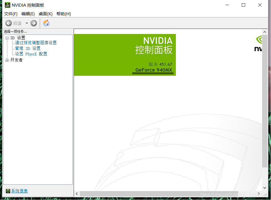Screen dimensions: 271x200
Task: Minimize the NVIDIA Control Panel window
Action: point(227,5)
